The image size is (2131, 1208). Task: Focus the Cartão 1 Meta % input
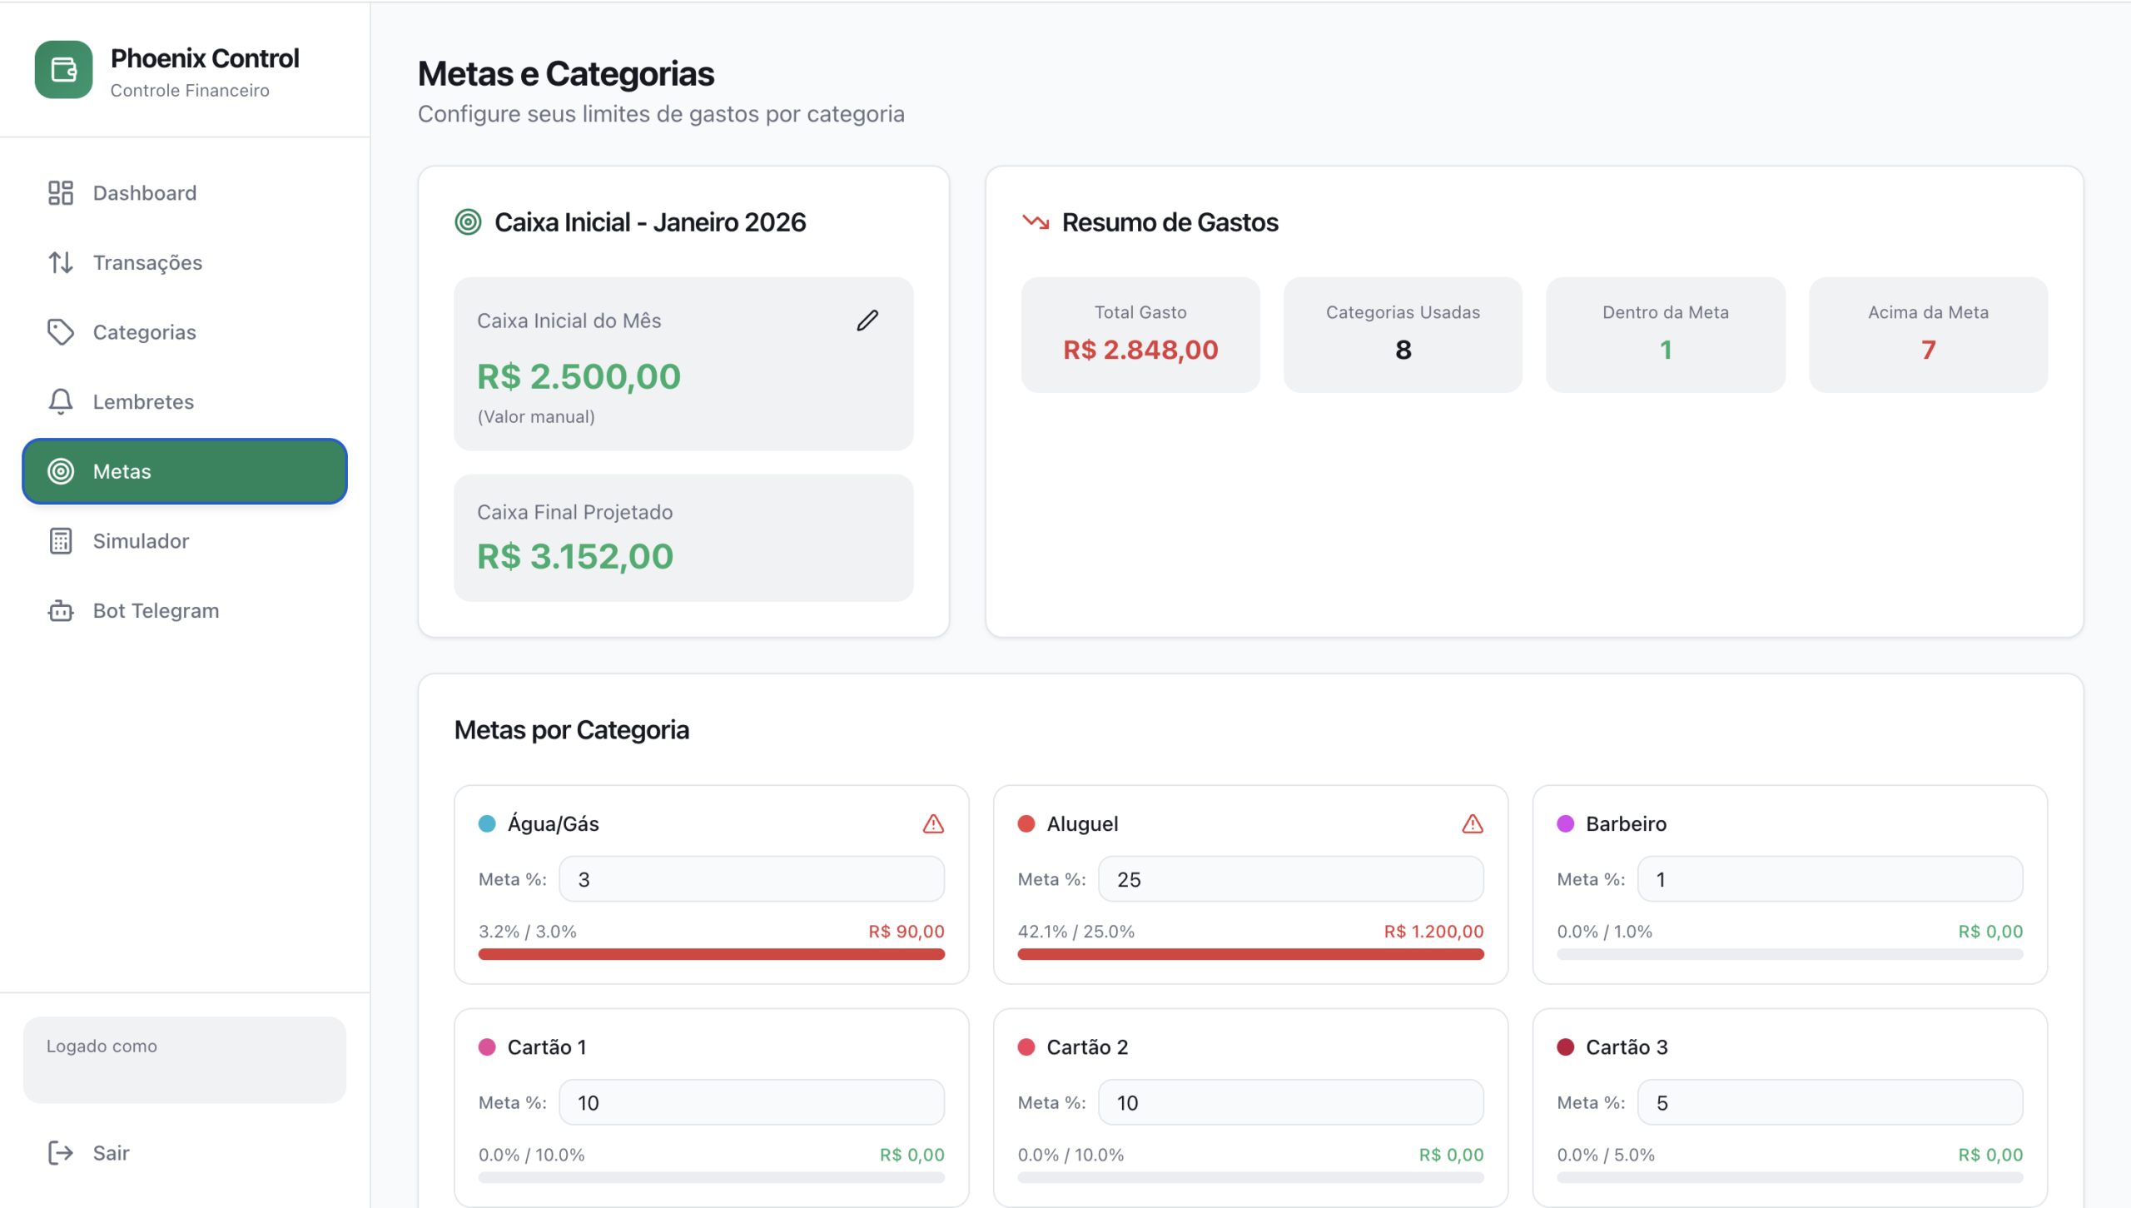(752, 1103)
